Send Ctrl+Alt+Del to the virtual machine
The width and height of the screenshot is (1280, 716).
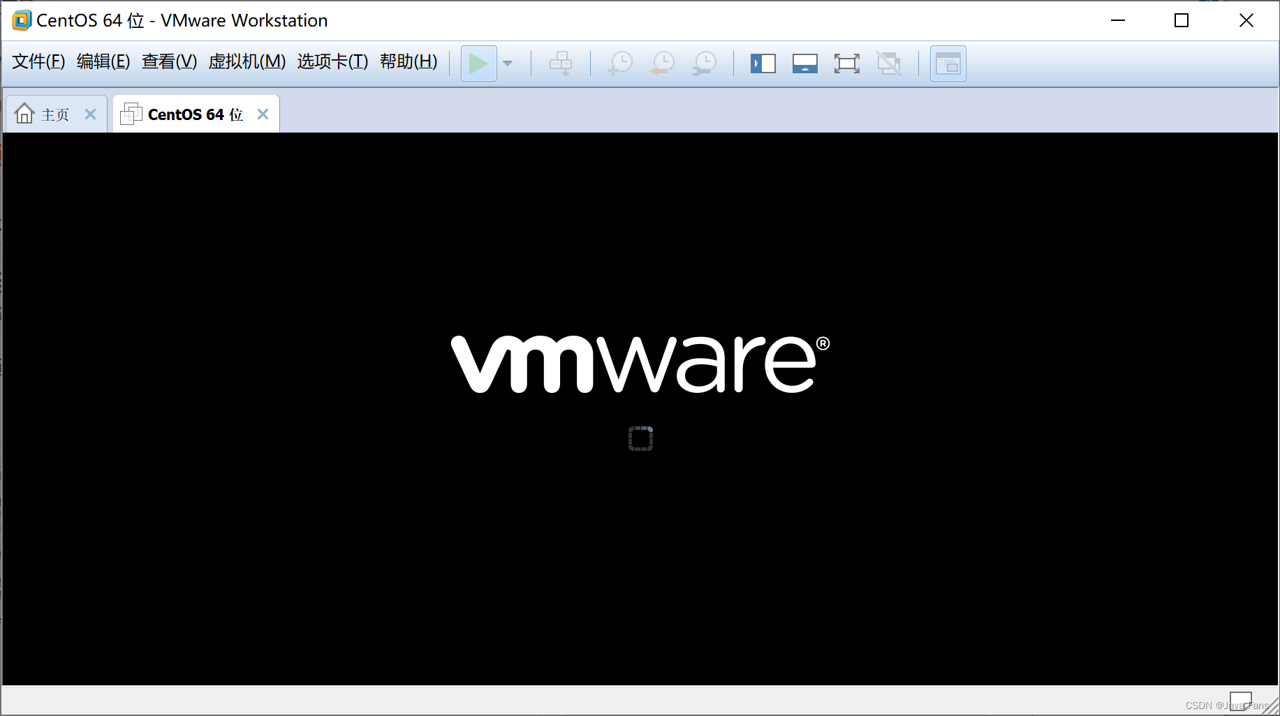[561, 64]
